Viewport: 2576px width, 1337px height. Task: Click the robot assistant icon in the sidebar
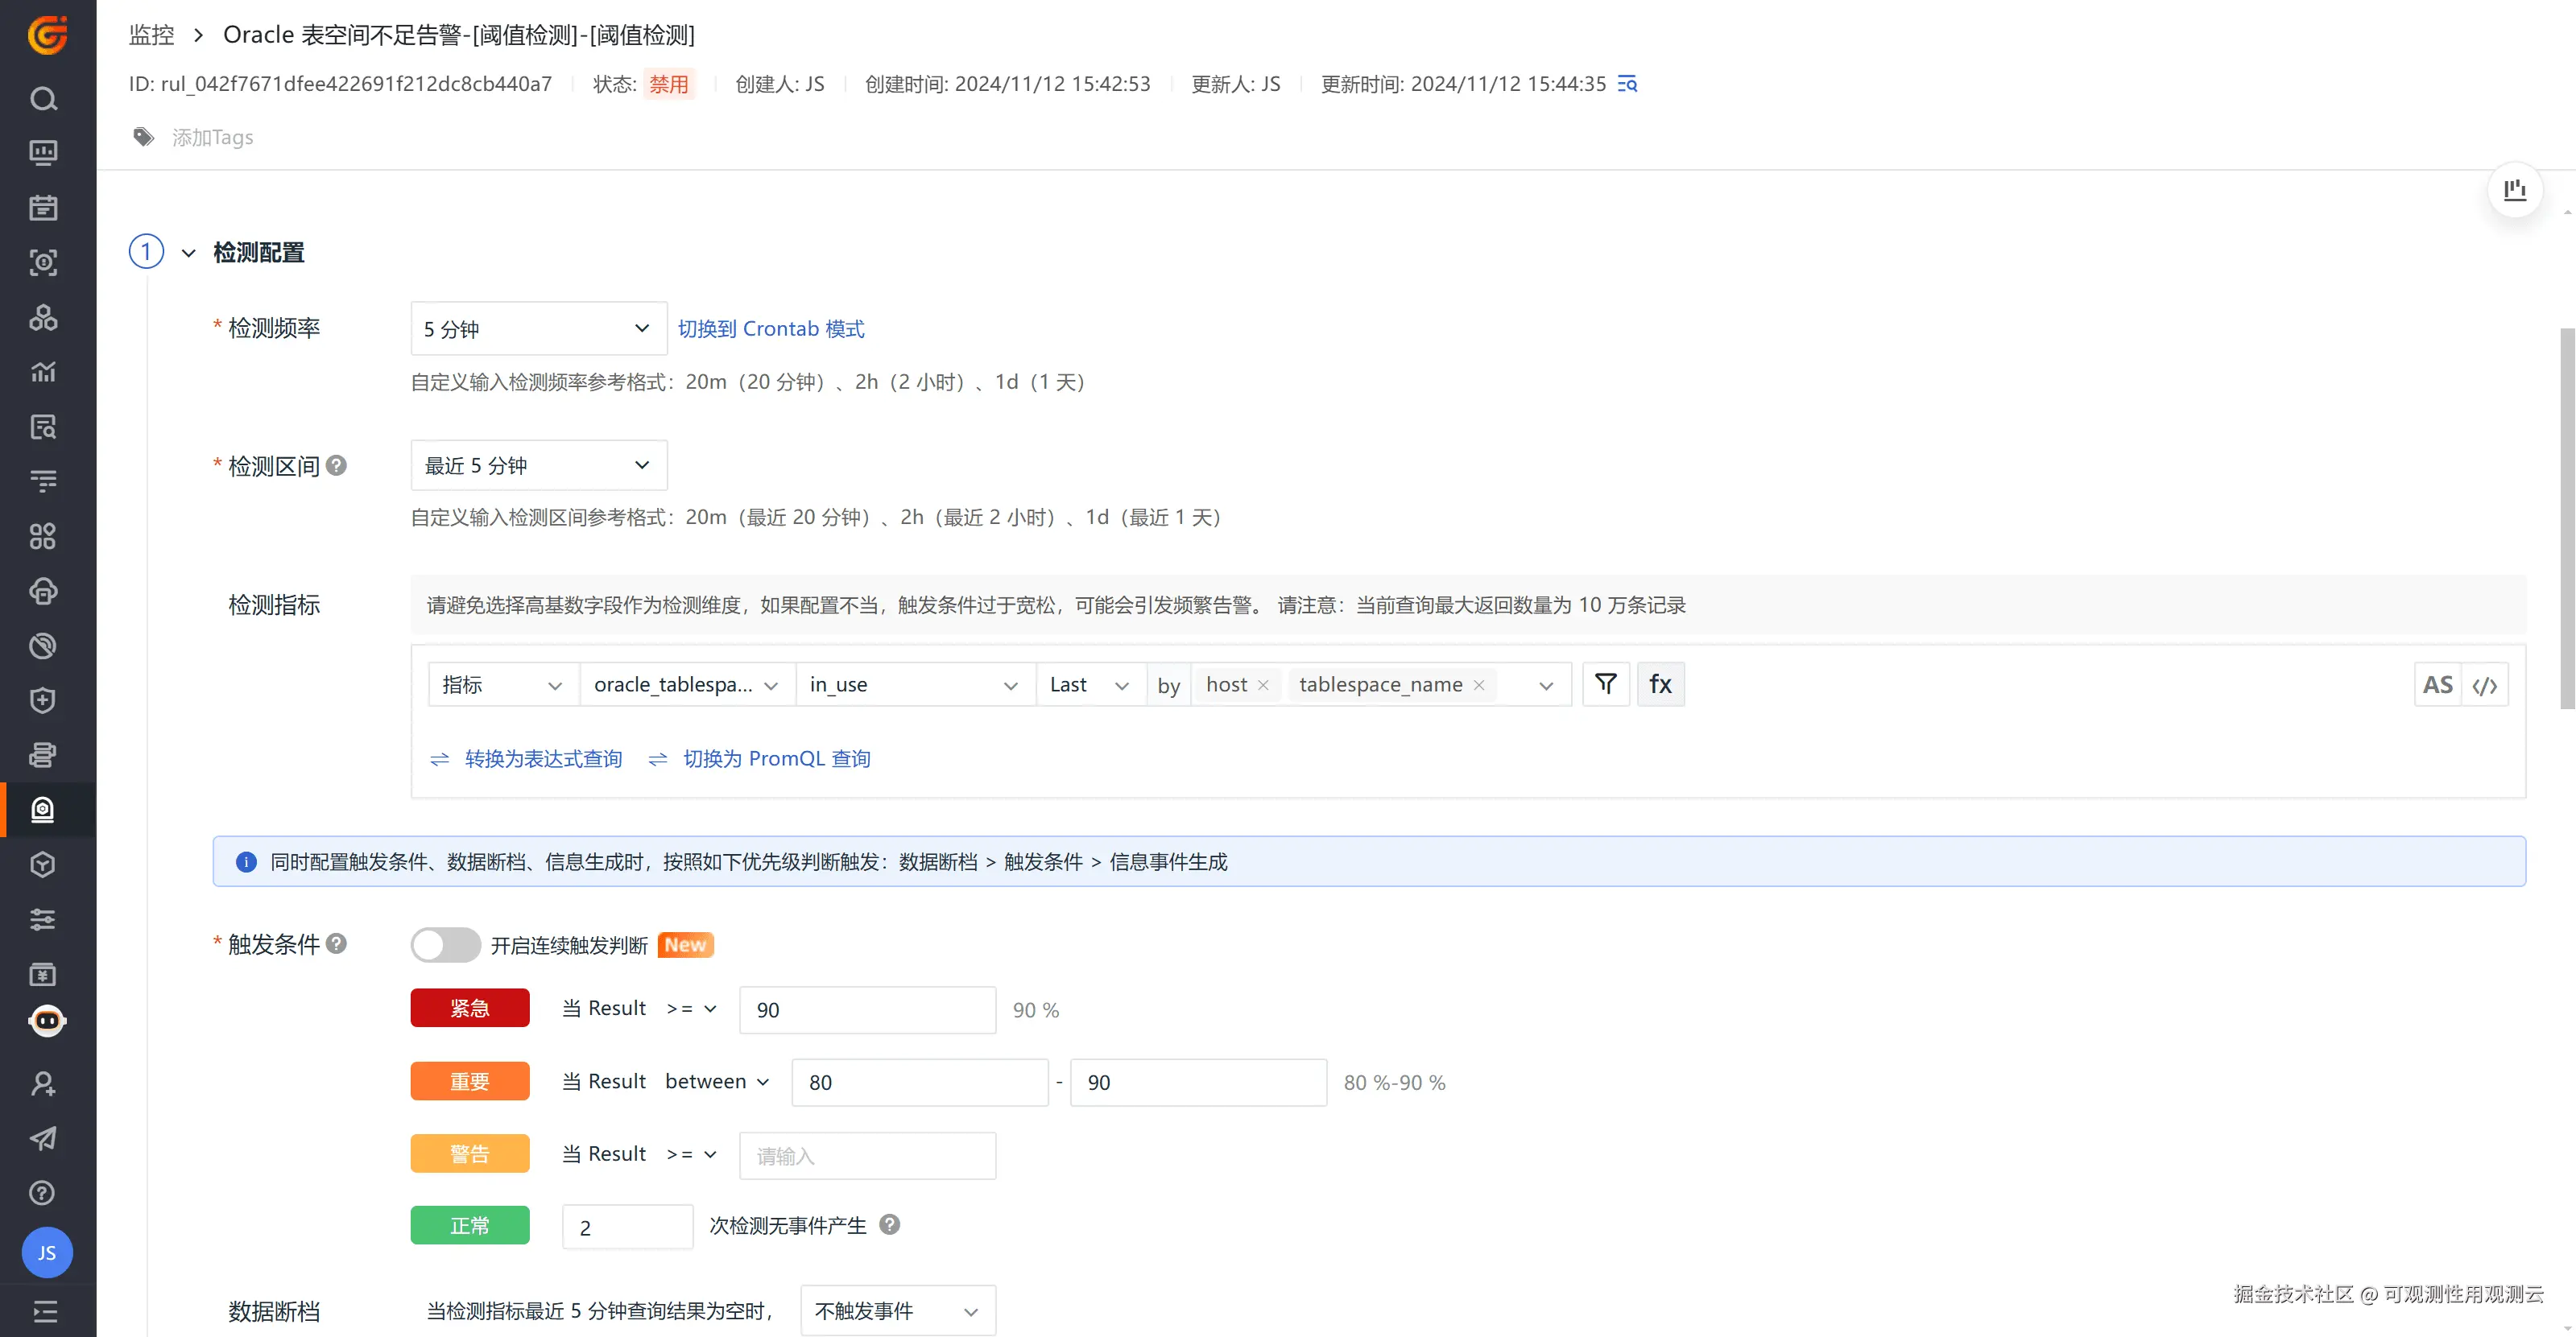click(x=47, y=1020)
